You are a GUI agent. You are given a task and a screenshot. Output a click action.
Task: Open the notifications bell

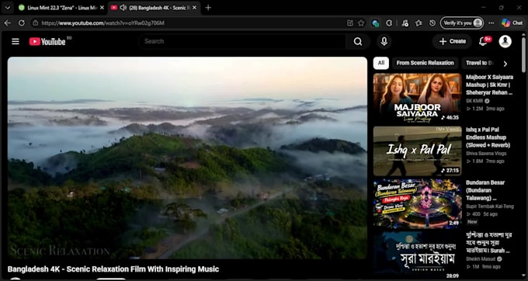483,41
